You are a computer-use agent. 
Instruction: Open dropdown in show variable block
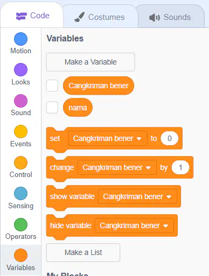click(137, 196)
